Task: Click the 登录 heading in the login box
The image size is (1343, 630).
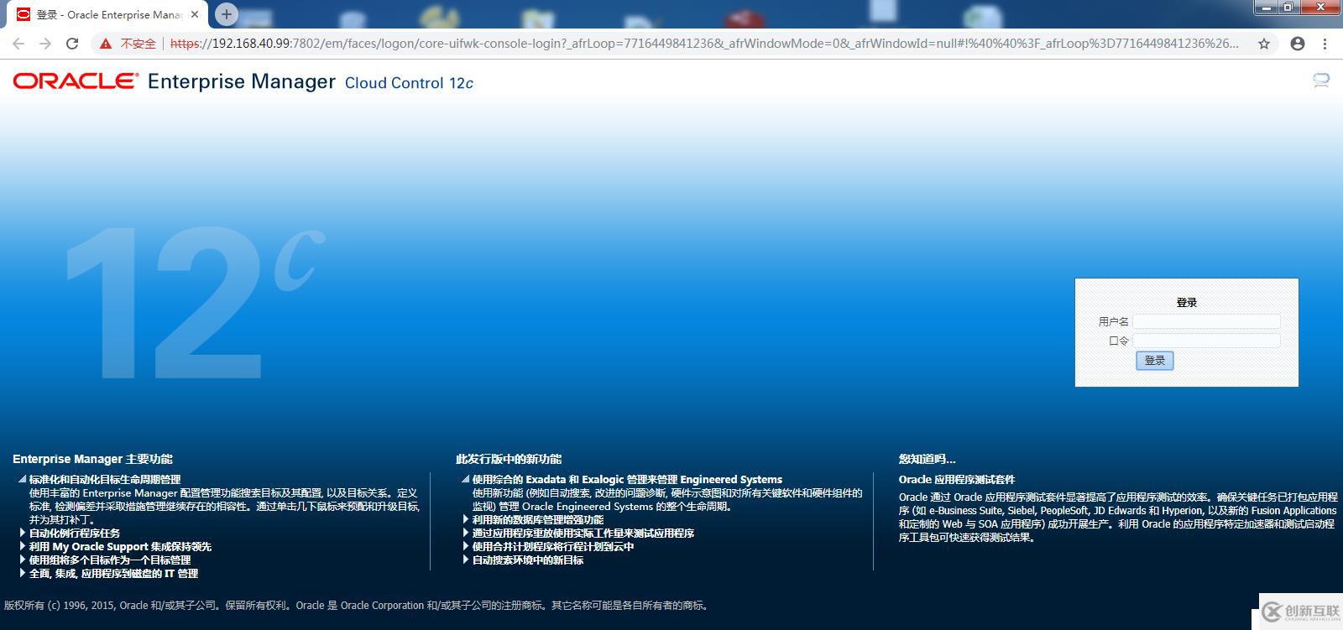Action: click(1187, 302)
